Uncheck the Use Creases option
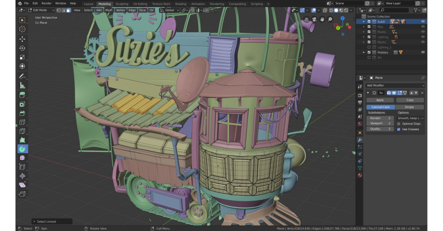443x231 pixels. tap(399, 129)
